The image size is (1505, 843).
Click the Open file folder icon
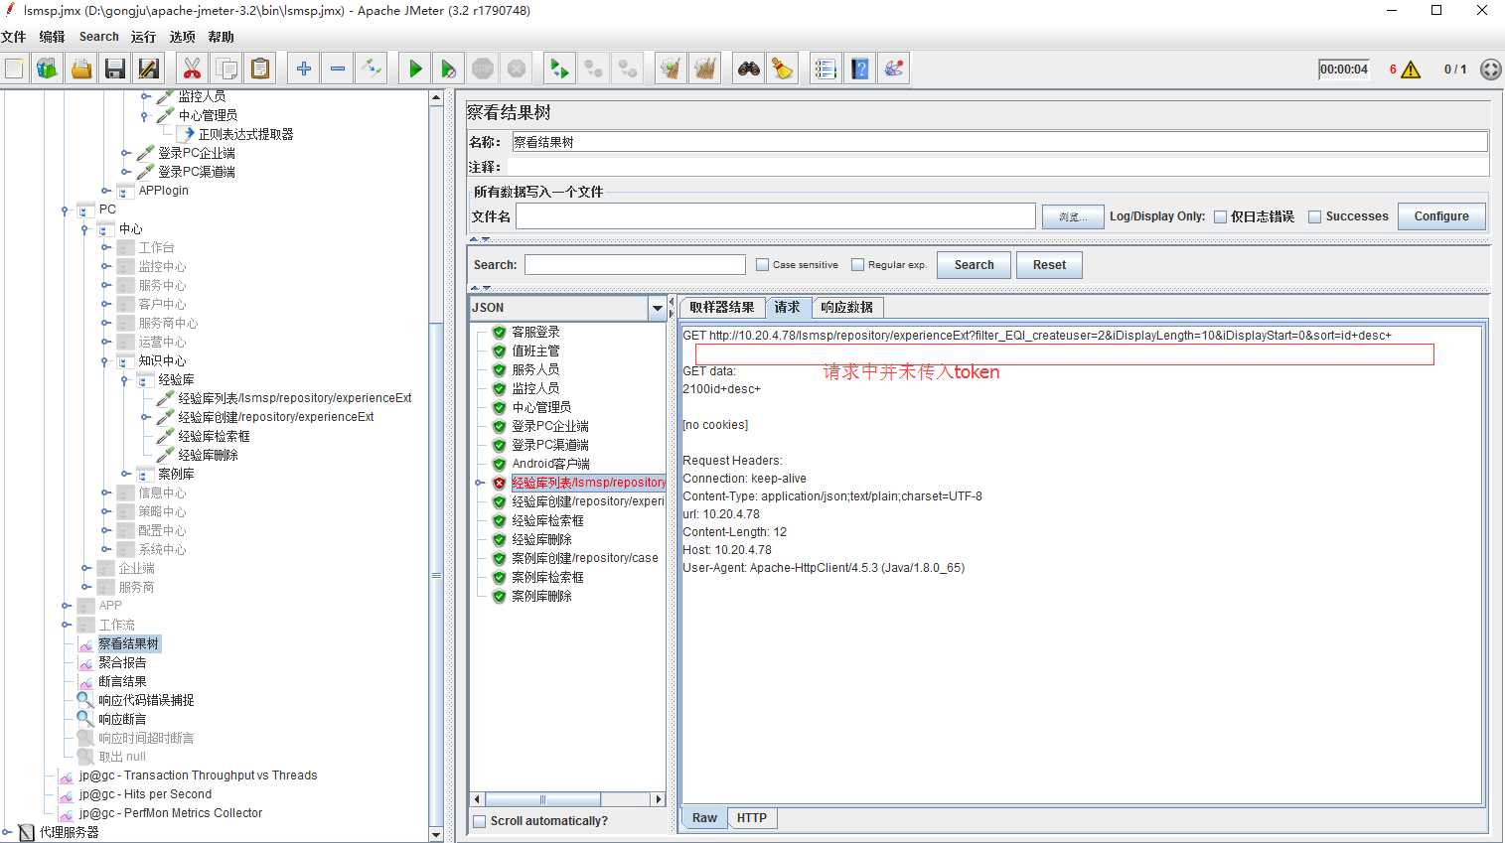[81, 69]
